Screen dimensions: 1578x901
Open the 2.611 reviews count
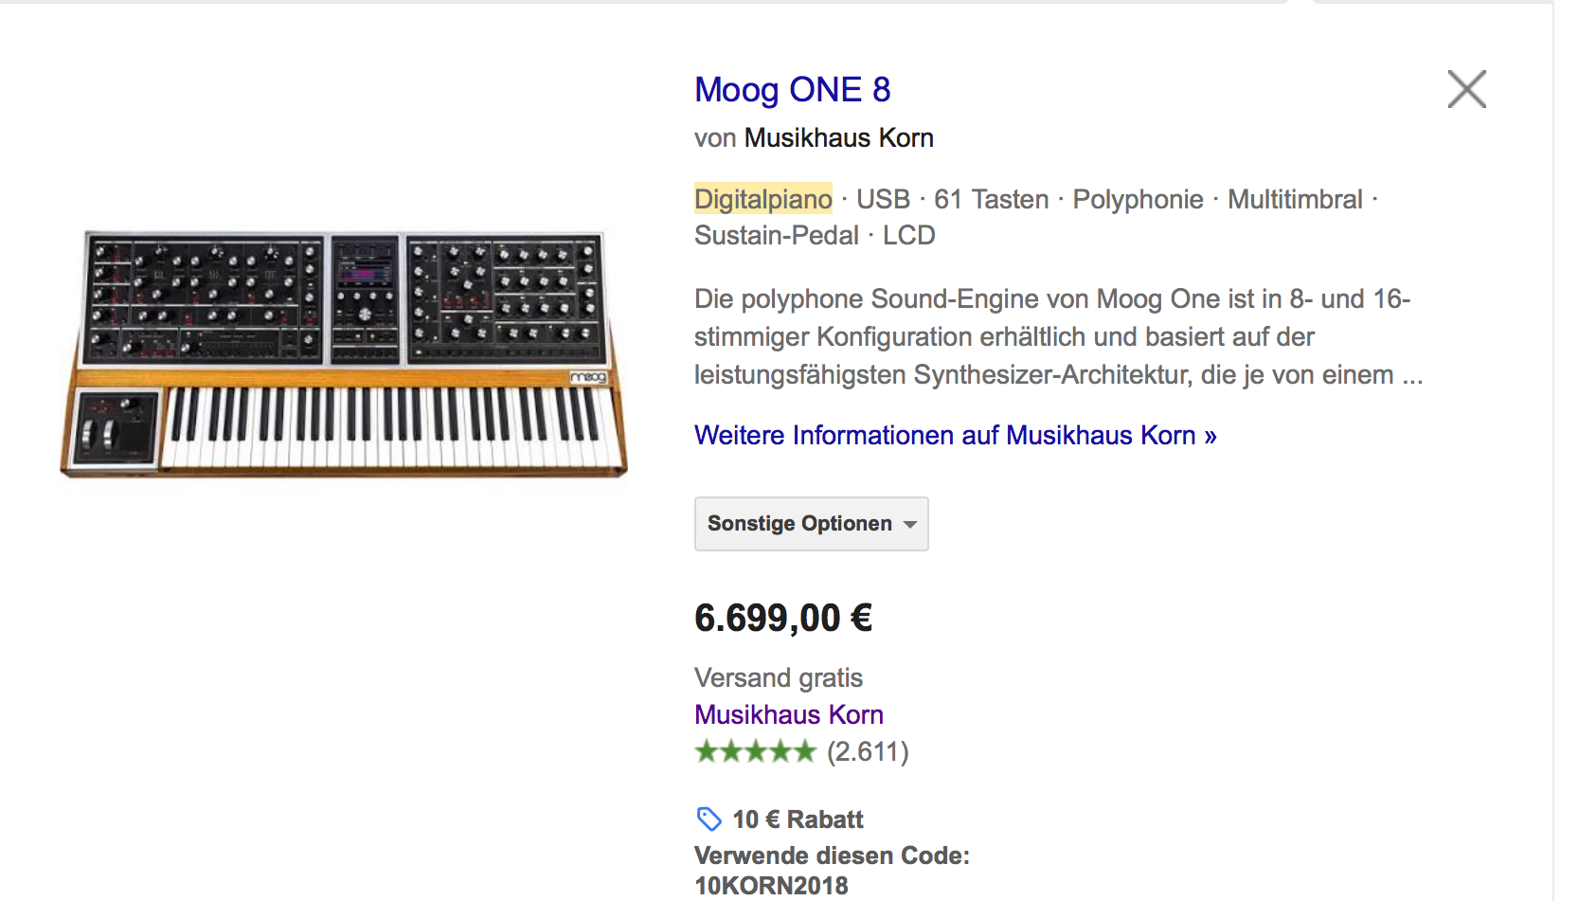(868, 752)
